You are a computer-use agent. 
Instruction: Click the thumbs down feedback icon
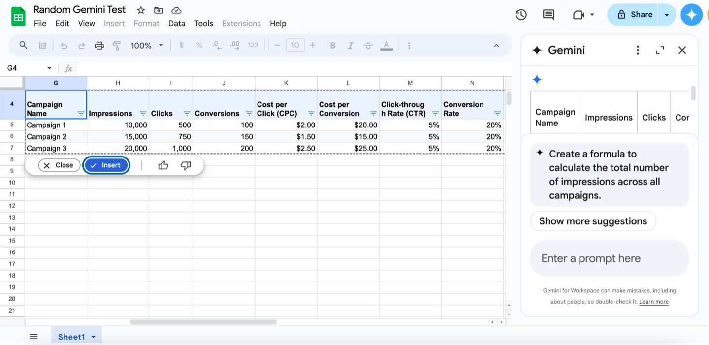pyautogui.click(x=186, y=165)
